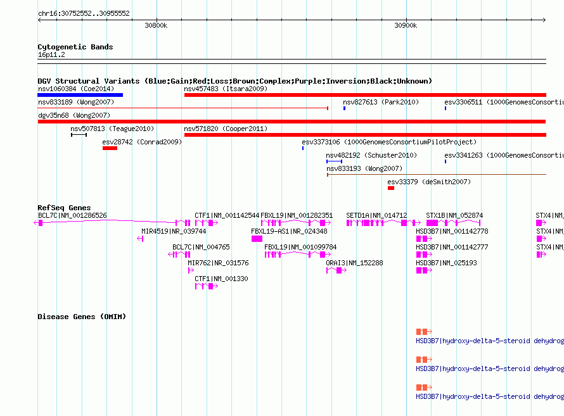This screenshot has height=416, width=564.
Task: Open the esv3306511 1000Genomes variant label
Action: click(x=504, y=102)
